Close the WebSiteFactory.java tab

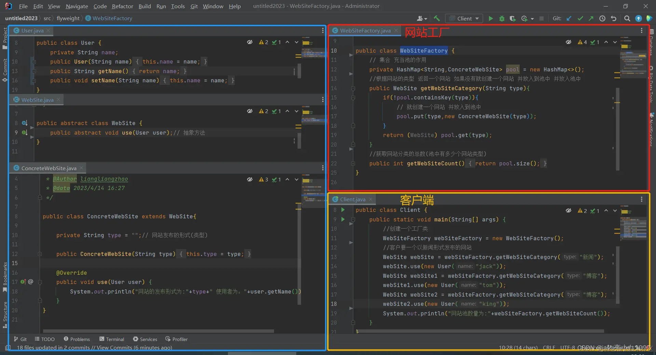click(396, 30)
